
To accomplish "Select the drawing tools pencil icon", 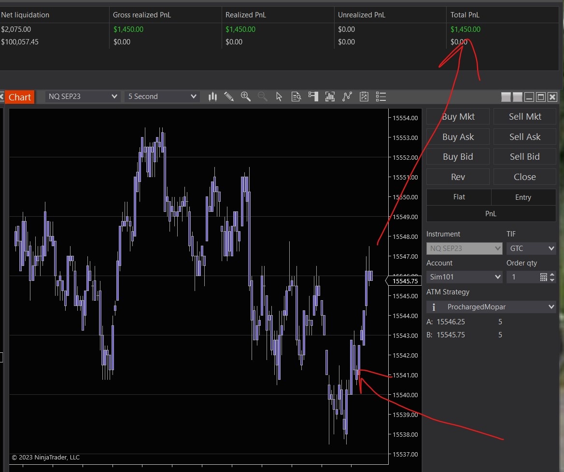I will (229, 97).
